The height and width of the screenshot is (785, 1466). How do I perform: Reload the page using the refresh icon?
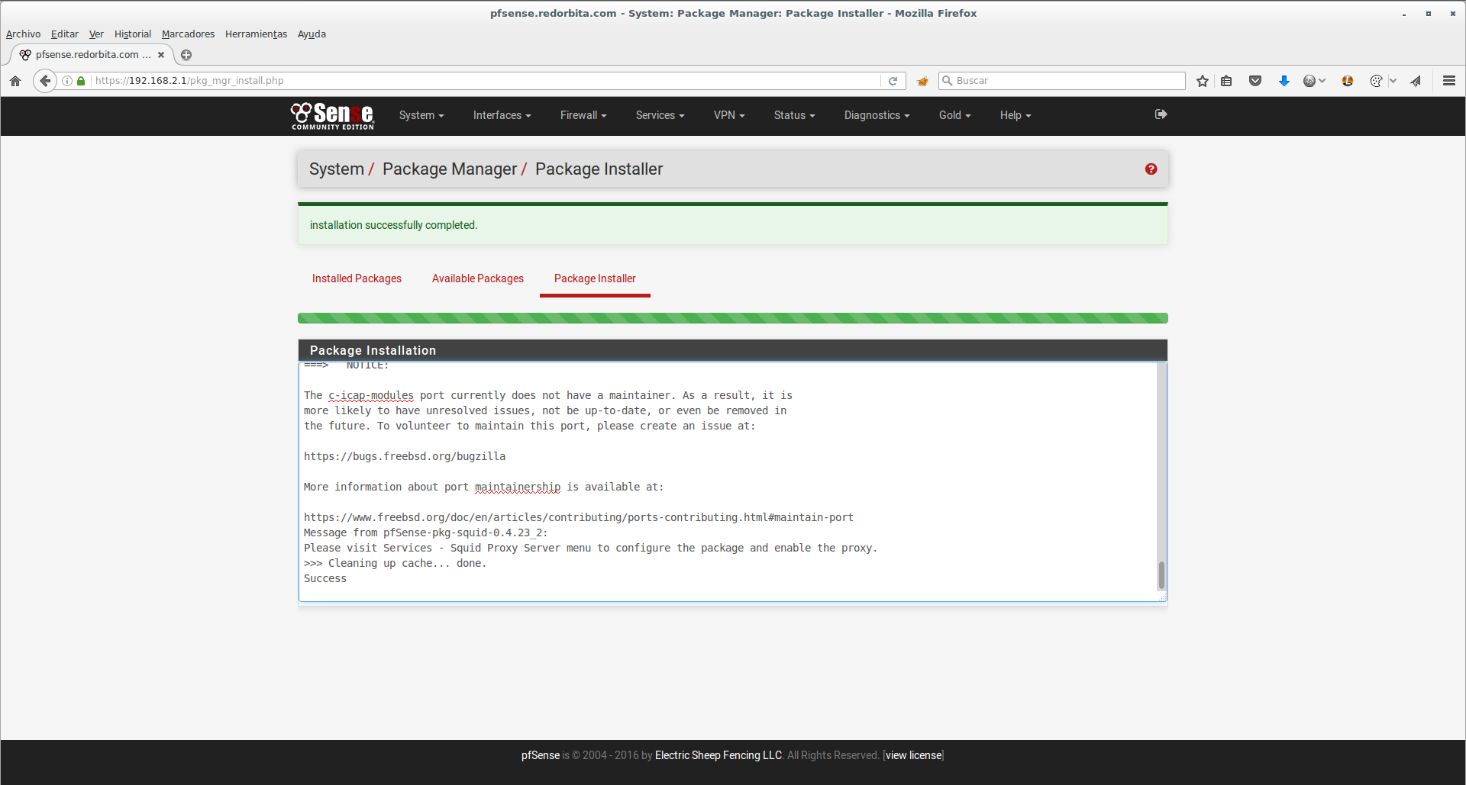coord(893,81)
